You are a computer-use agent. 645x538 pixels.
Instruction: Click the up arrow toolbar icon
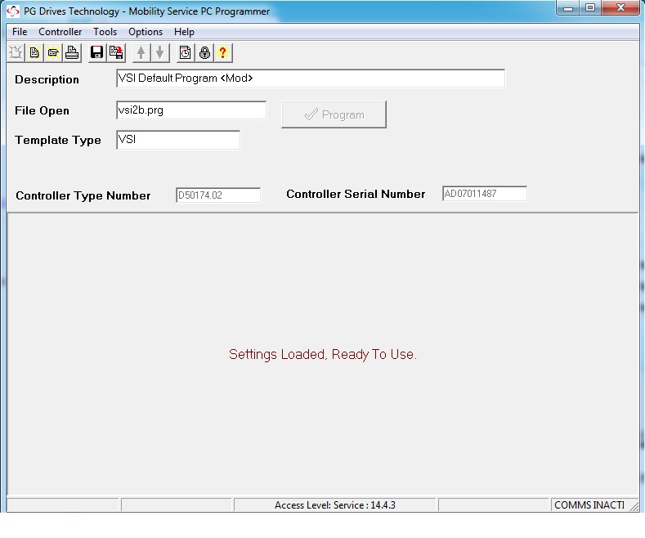[x=141, y=53]
